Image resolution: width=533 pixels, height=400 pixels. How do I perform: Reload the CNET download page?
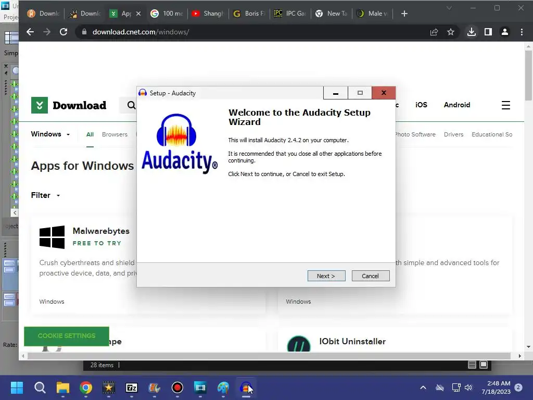[x=64, y=32]
